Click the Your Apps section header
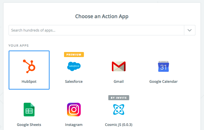 click(18, 46)
